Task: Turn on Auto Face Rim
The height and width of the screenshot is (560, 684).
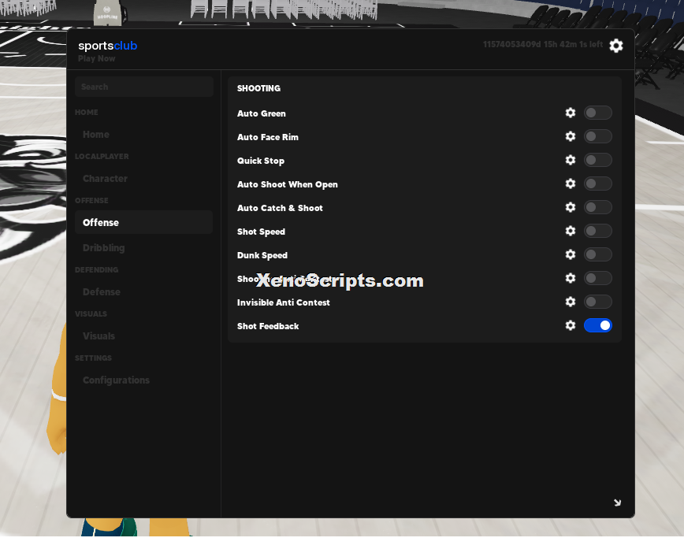Action: [x=597, y=136]
